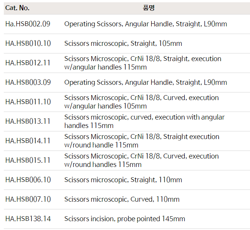Click catalog number HA.HSB014.11
This screenshot has width=250, height=230.
point(28,141)
